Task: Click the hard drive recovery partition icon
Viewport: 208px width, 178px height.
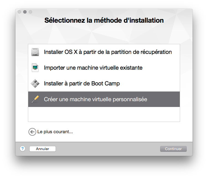Action: coord(35,52)
